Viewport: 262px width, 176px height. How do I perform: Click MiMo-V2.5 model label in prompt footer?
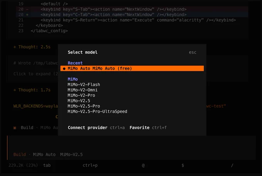click(71, 154)
